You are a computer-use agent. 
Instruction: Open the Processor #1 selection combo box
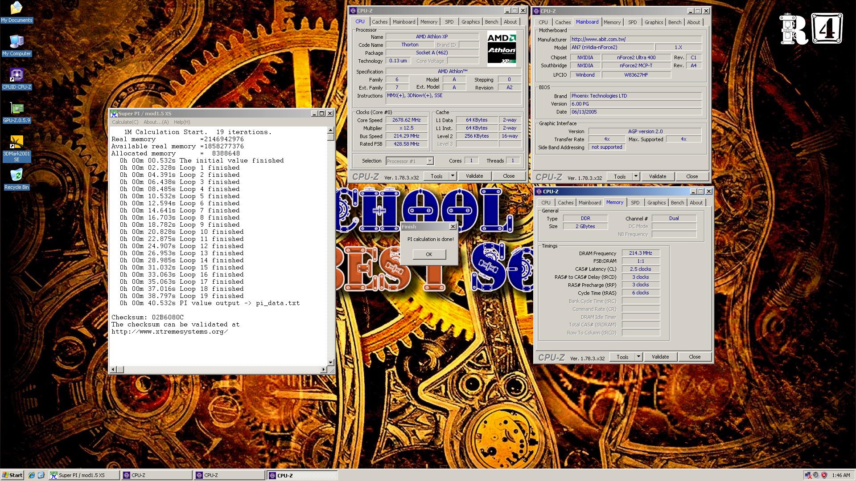tap(409, 161)
